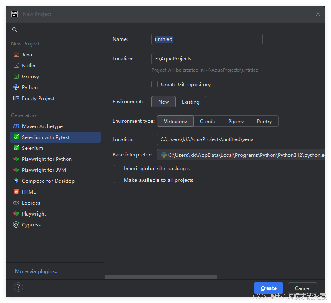Click the Kotlin logo icon
The image size is (331, 303).
[x=16, y=65]
